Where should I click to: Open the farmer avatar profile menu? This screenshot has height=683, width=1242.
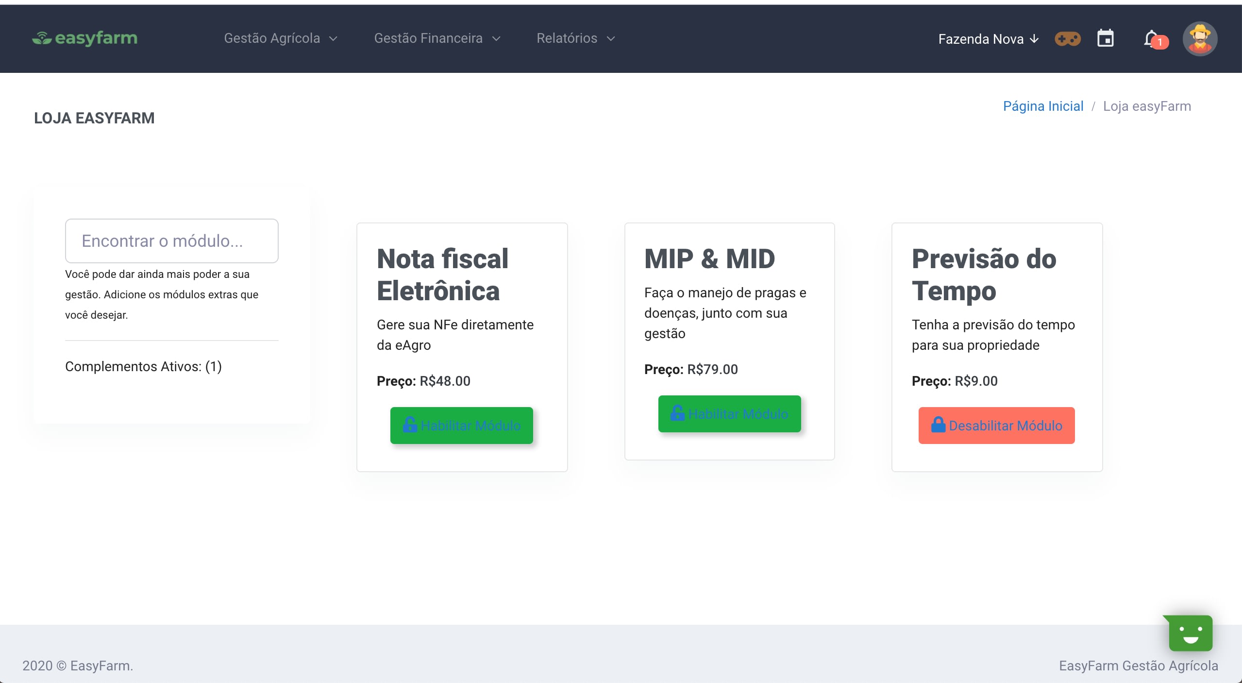click(x=1200, y=39)
